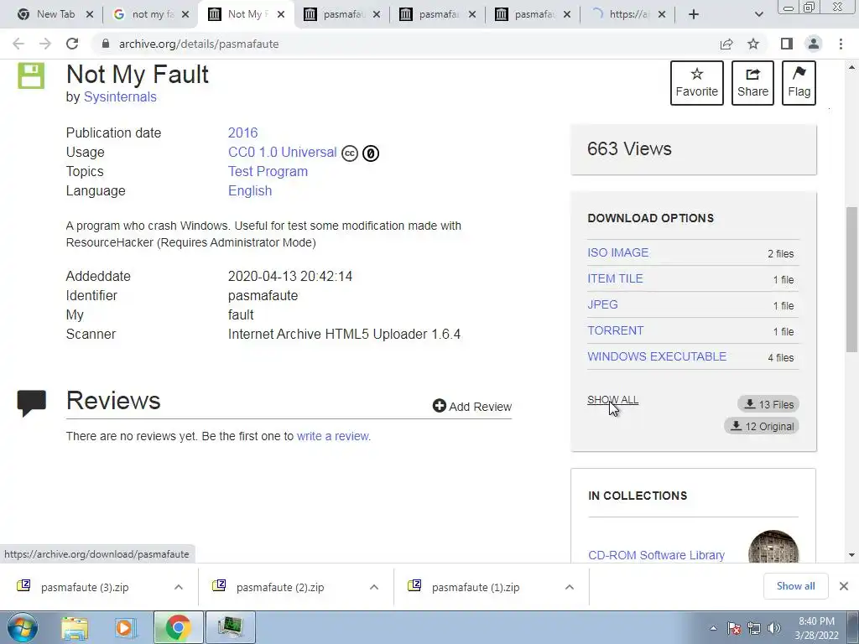The height and width of the screenshot is (644, 859).
Task: Close the downloads bar
Action: click(844, 586)
